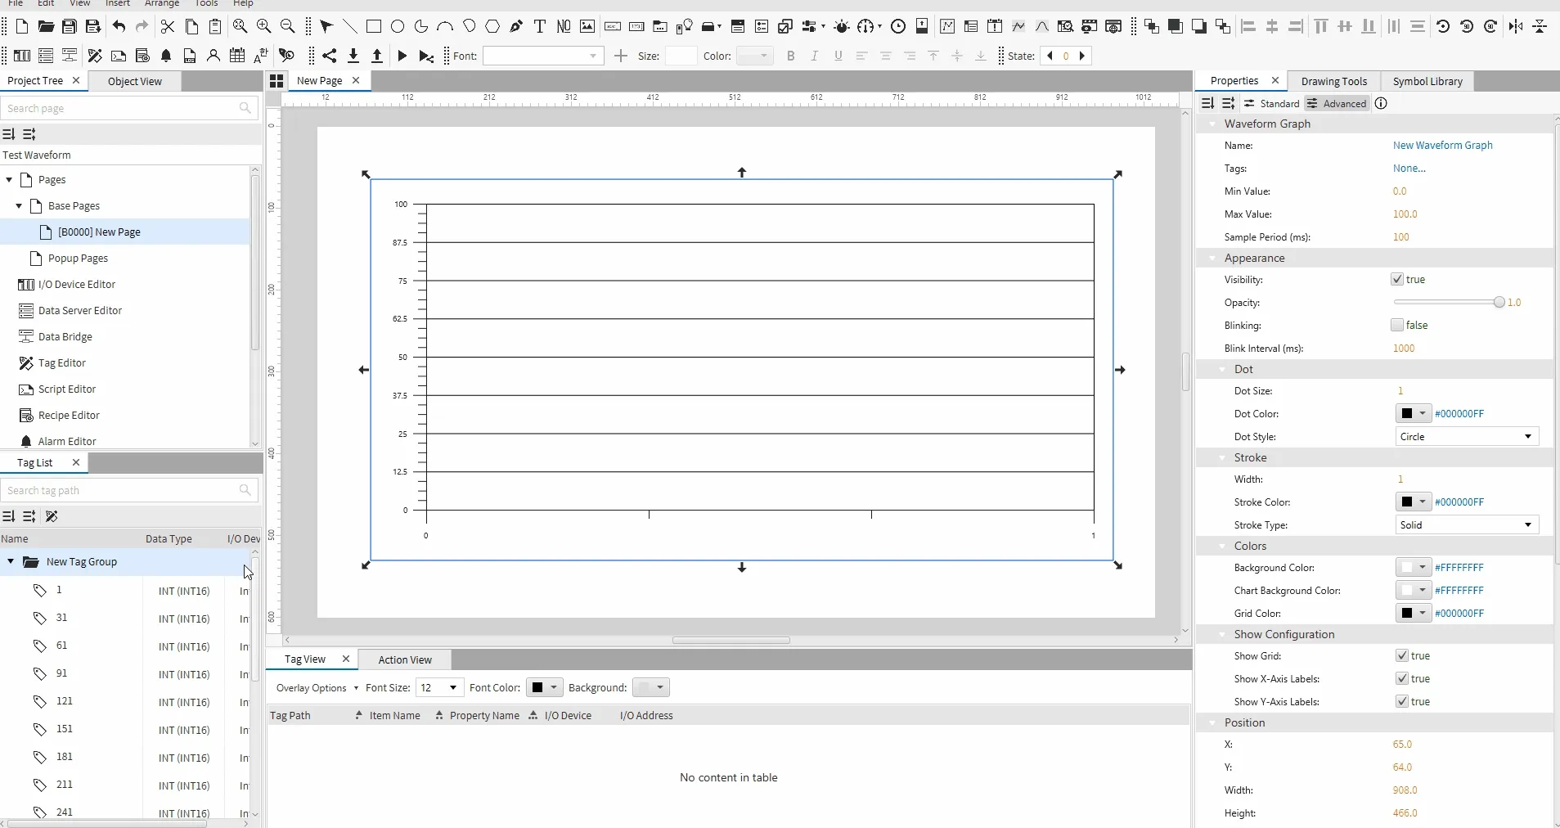Open the Grid Color swatch picker
The image size is (1560, 828).
click(1413, 614)
